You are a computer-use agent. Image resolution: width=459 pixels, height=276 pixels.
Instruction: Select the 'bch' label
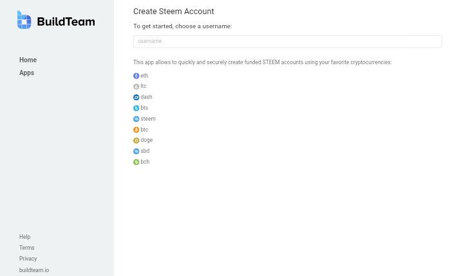tap(145, 162)
